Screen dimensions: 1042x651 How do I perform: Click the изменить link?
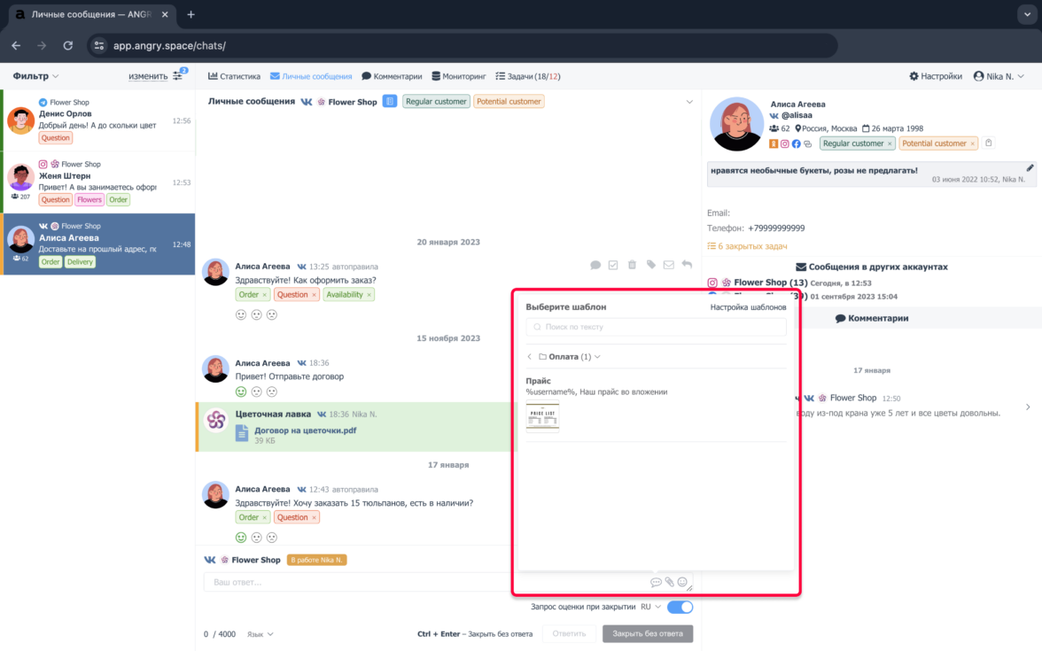(147, 76)
